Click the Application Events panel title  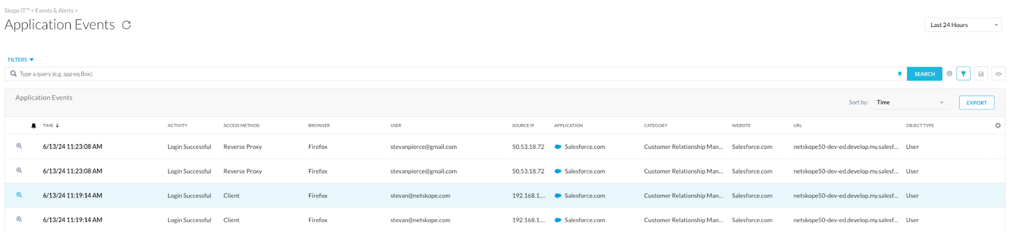(44, 97)
